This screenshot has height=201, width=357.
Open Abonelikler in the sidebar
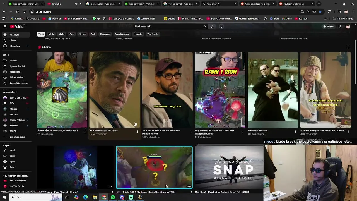click(x=16, y=46)
